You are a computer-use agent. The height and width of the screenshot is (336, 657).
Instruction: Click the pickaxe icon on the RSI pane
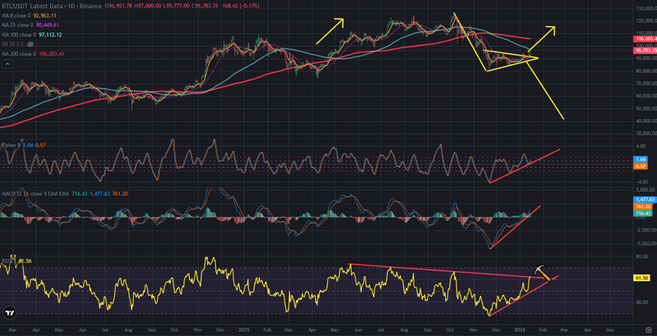542,270
